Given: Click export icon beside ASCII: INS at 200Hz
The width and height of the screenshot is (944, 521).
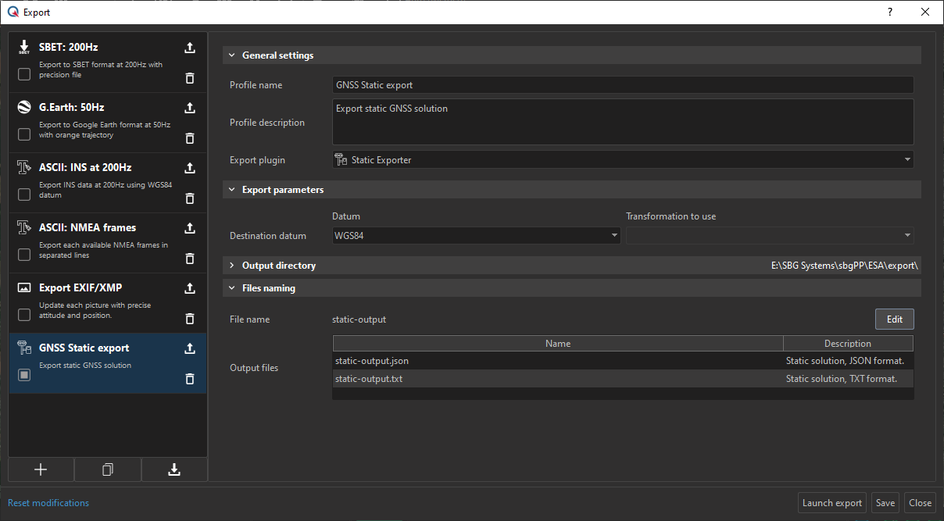Looking at the screenshot, I should coord(189,168).
